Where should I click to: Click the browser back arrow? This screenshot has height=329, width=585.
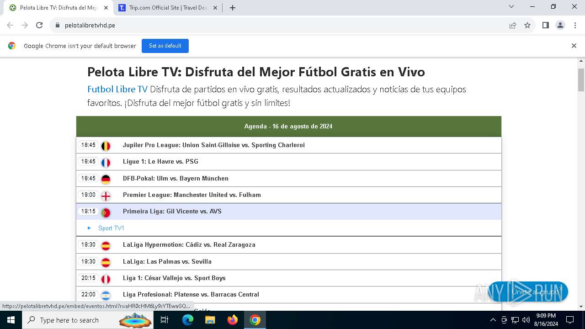pos(10,25)
